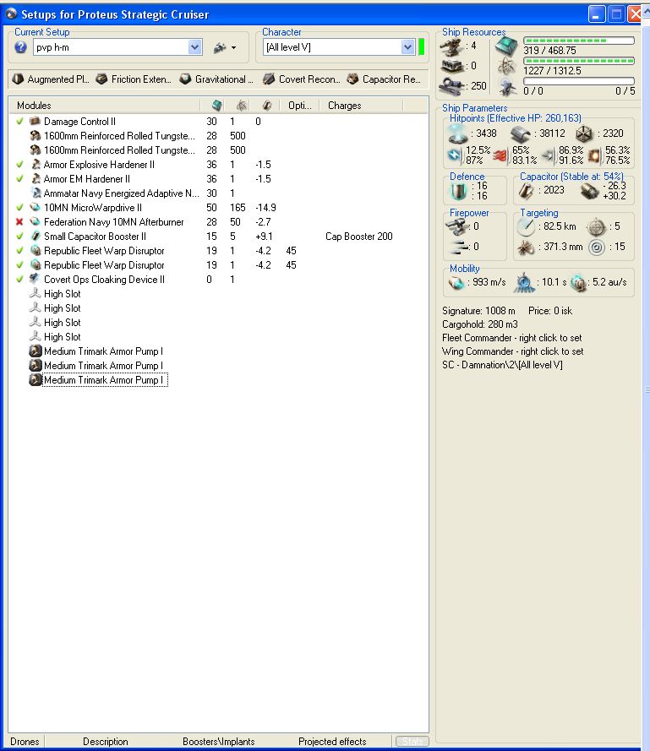Click the Federation Navy 10MN Afterburner icon
This screenshot has height=751, width=650.
coord(35,222)
